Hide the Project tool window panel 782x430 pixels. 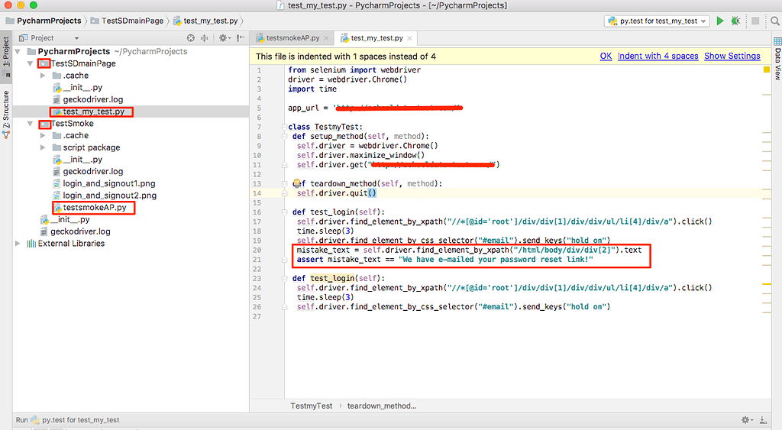click(241, 37)
